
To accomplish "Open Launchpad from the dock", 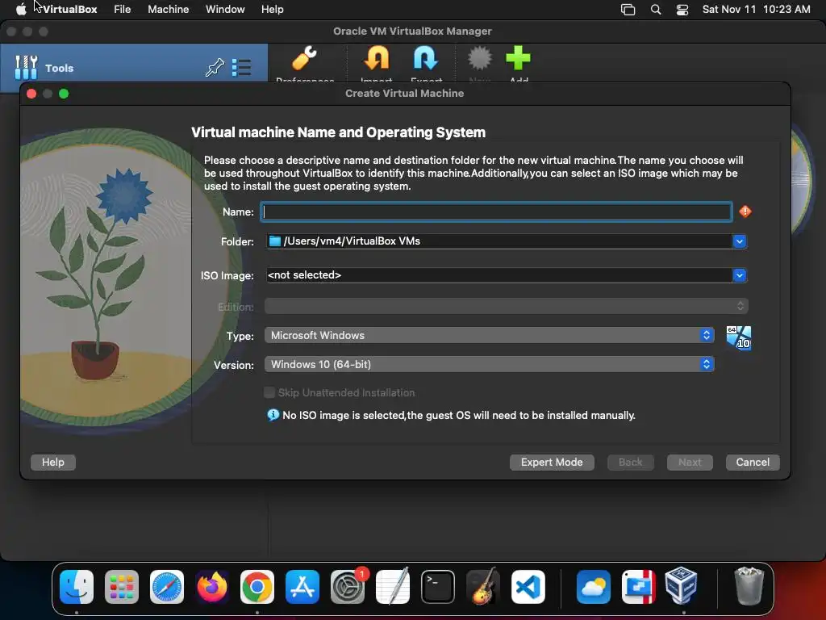I will (x=122, y=587).
